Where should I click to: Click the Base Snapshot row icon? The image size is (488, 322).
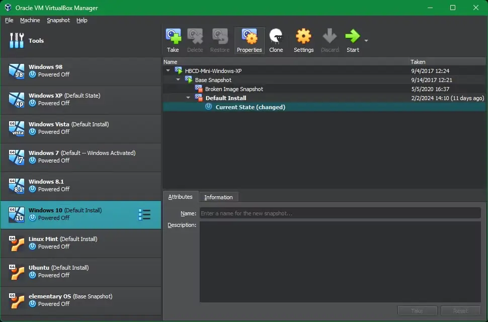tap(189, 79)
